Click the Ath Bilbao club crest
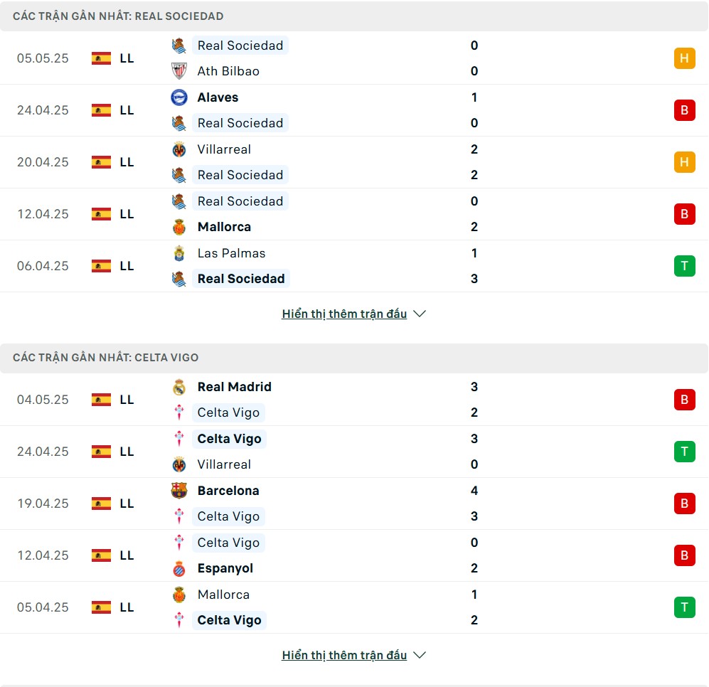This screenshot has width=709, height=687. click(179, 71)
